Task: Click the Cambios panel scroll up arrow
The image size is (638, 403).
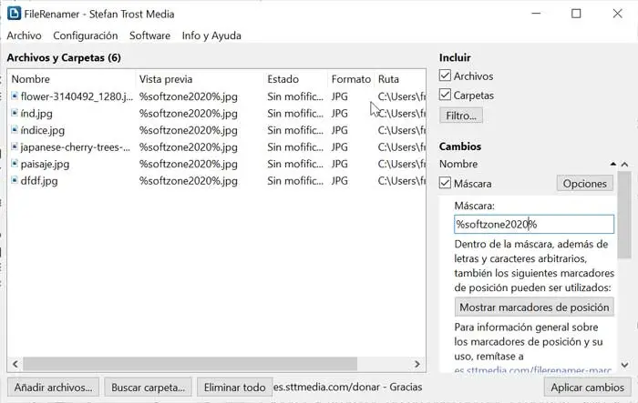Action: 624,164
